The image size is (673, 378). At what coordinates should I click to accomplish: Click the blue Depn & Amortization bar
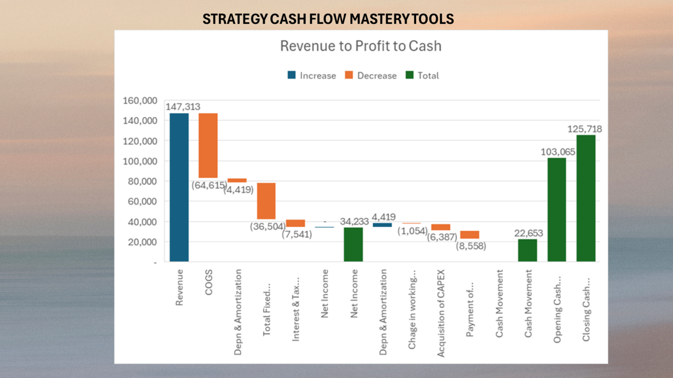click(382, 225)
